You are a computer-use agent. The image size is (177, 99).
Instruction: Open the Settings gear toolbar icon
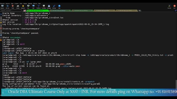[54, 7]
